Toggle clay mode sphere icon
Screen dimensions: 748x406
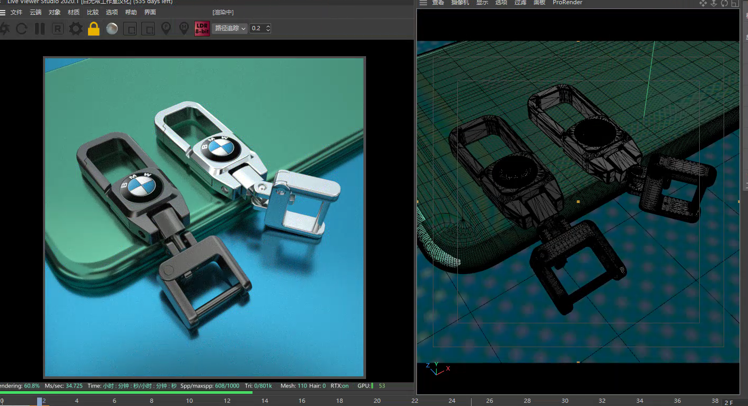(x=112, y=29)
